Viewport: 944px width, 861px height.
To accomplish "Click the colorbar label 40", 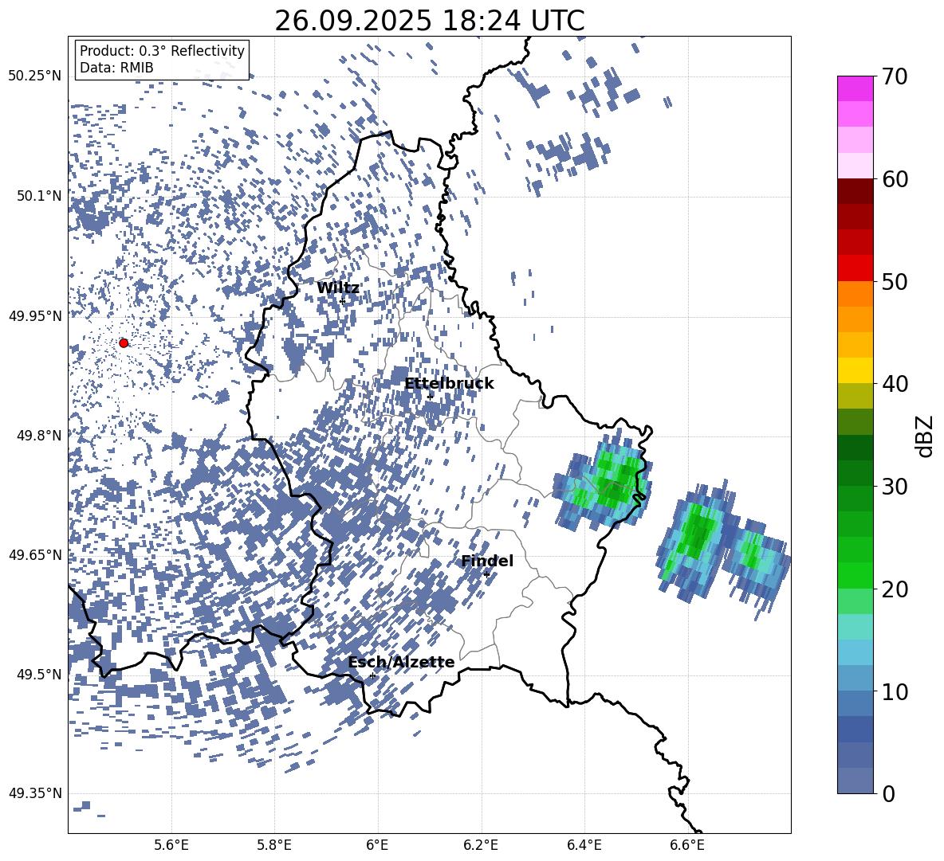I will tap(895, 384).
